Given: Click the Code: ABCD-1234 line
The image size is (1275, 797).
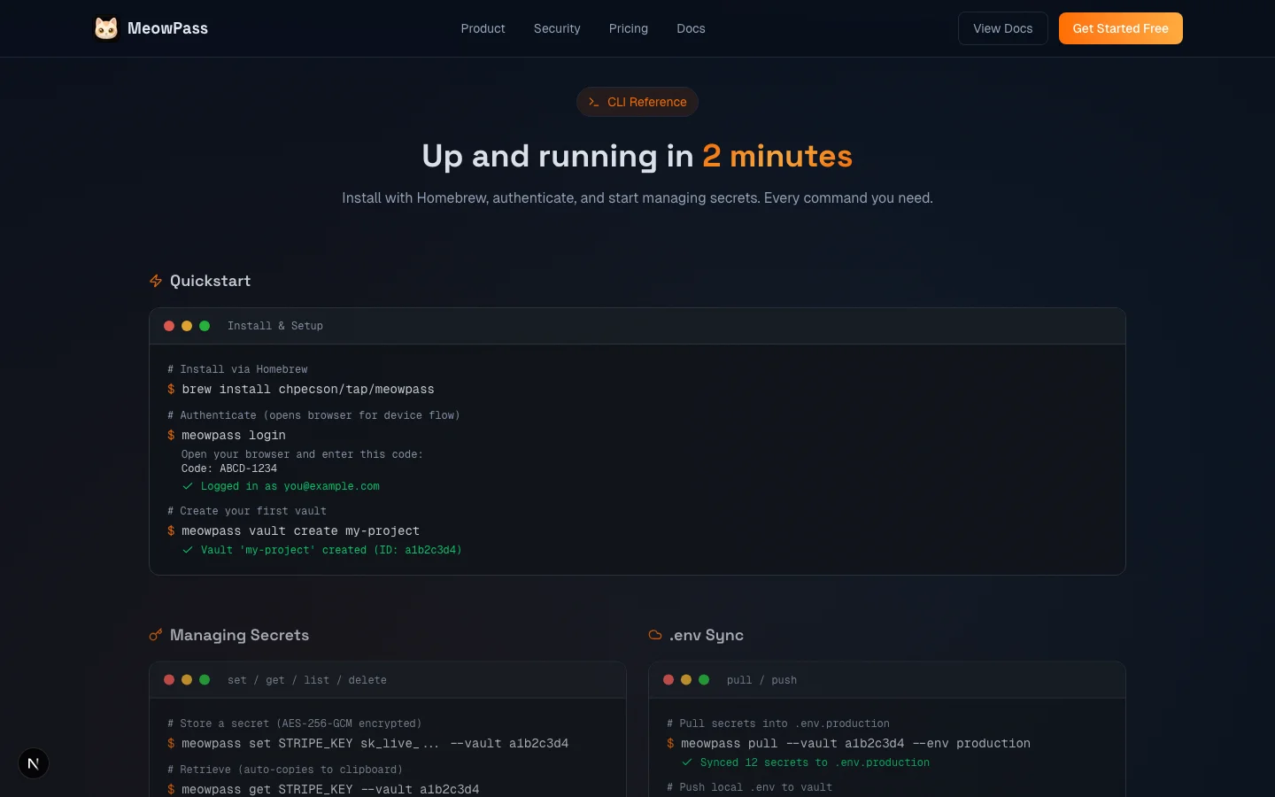Looking at the screenshot, I should pyautogui.click(x=229, y=468).
